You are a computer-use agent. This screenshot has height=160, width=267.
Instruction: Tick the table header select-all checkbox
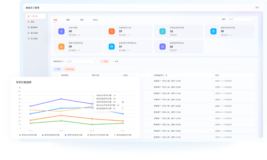[56, 75]
